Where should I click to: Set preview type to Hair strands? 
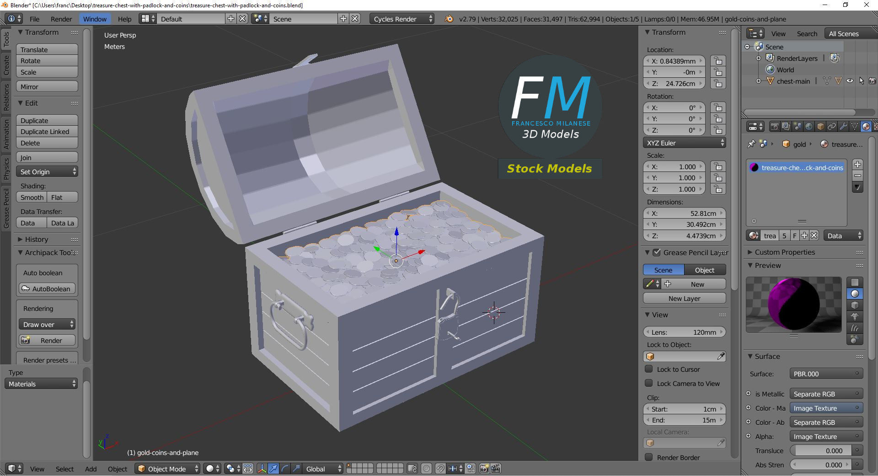pos(855,328)
